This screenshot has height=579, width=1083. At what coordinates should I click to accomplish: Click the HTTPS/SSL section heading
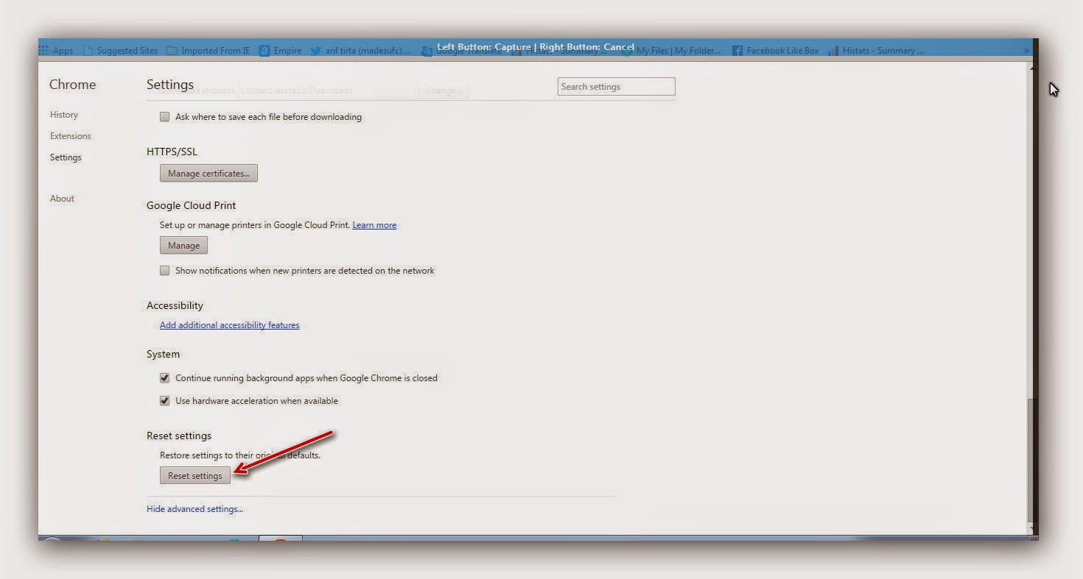[172, 152]
